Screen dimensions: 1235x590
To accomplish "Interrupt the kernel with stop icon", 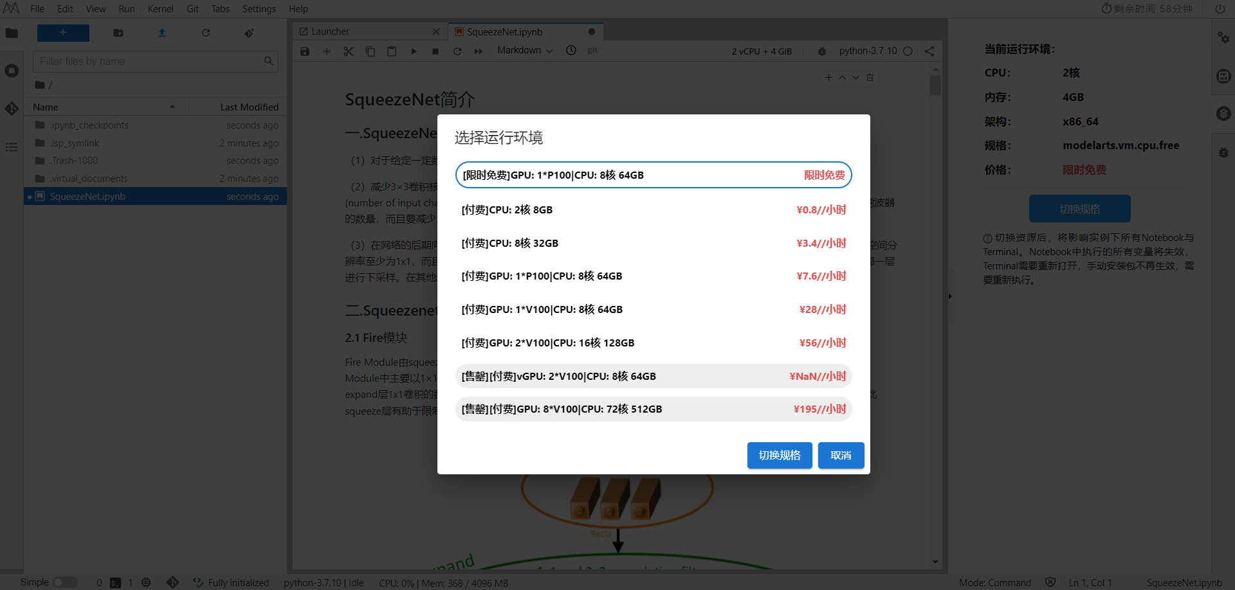I will (x=435, y=51).
